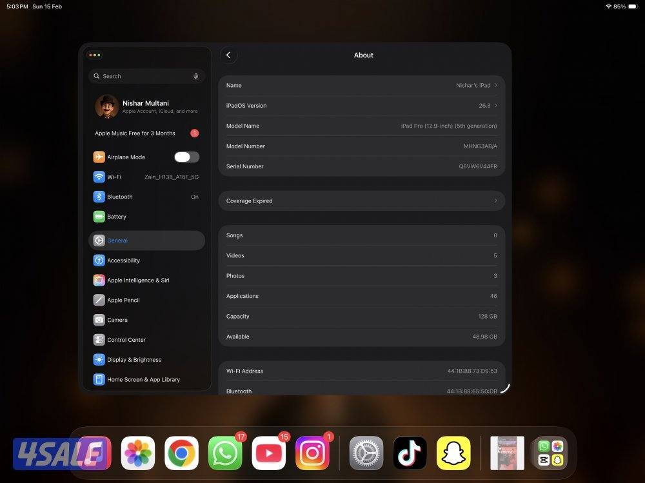This screenshot has height=483, width=645.
Task: Open Apple Intelligence & Siri settings
Action: coord(146,280)
